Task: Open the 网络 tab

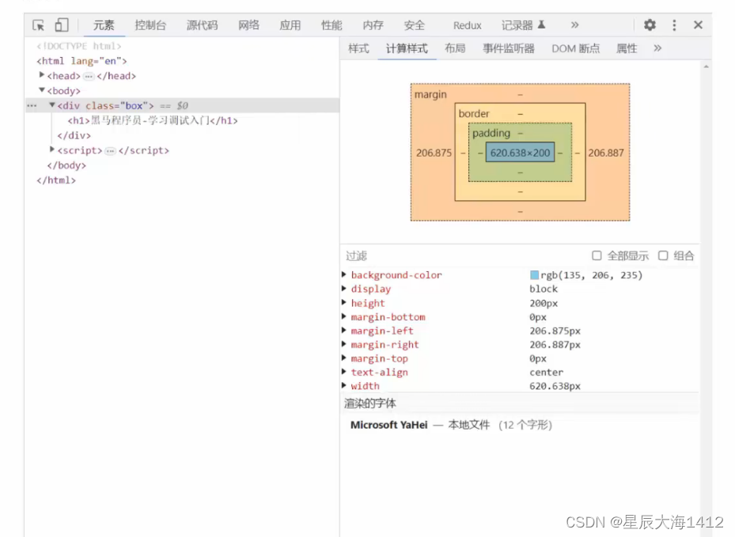Action: tap(248, 25)
